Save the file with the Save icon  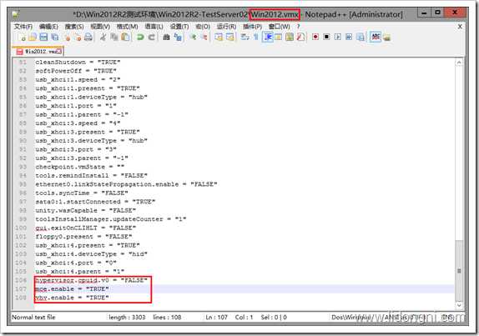[x=43, y=38]
